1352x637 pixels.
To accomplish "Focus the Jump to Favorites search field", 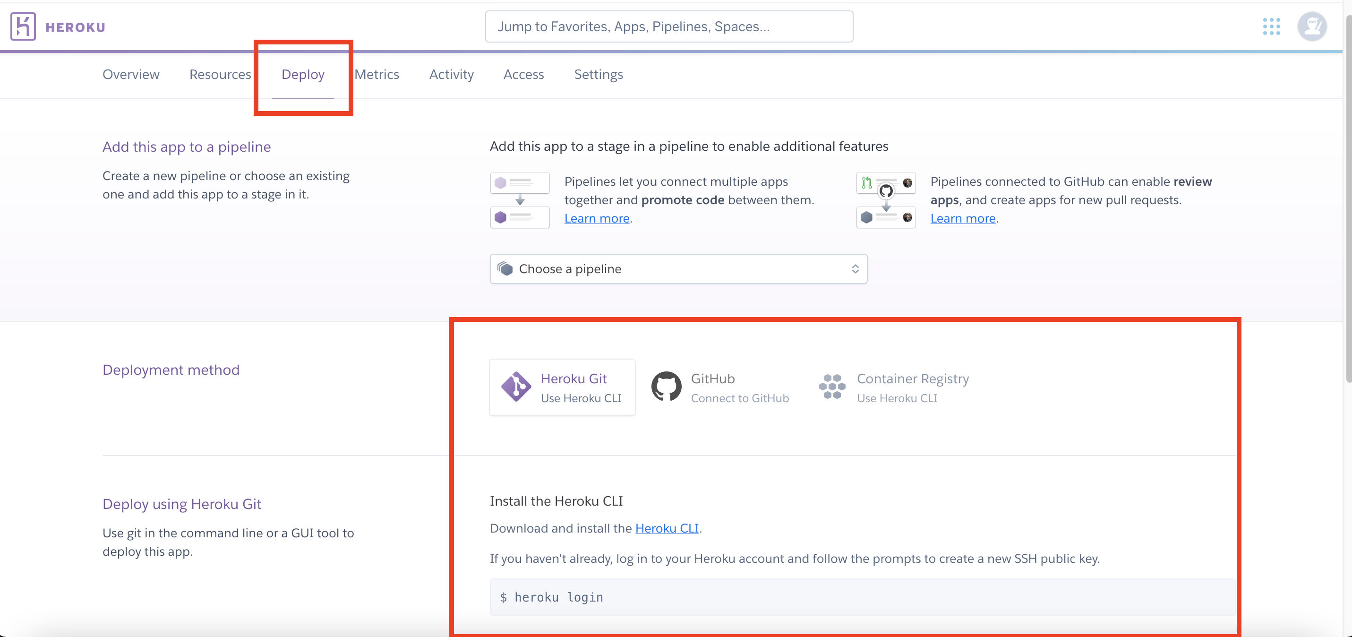I will click(668, 26).
